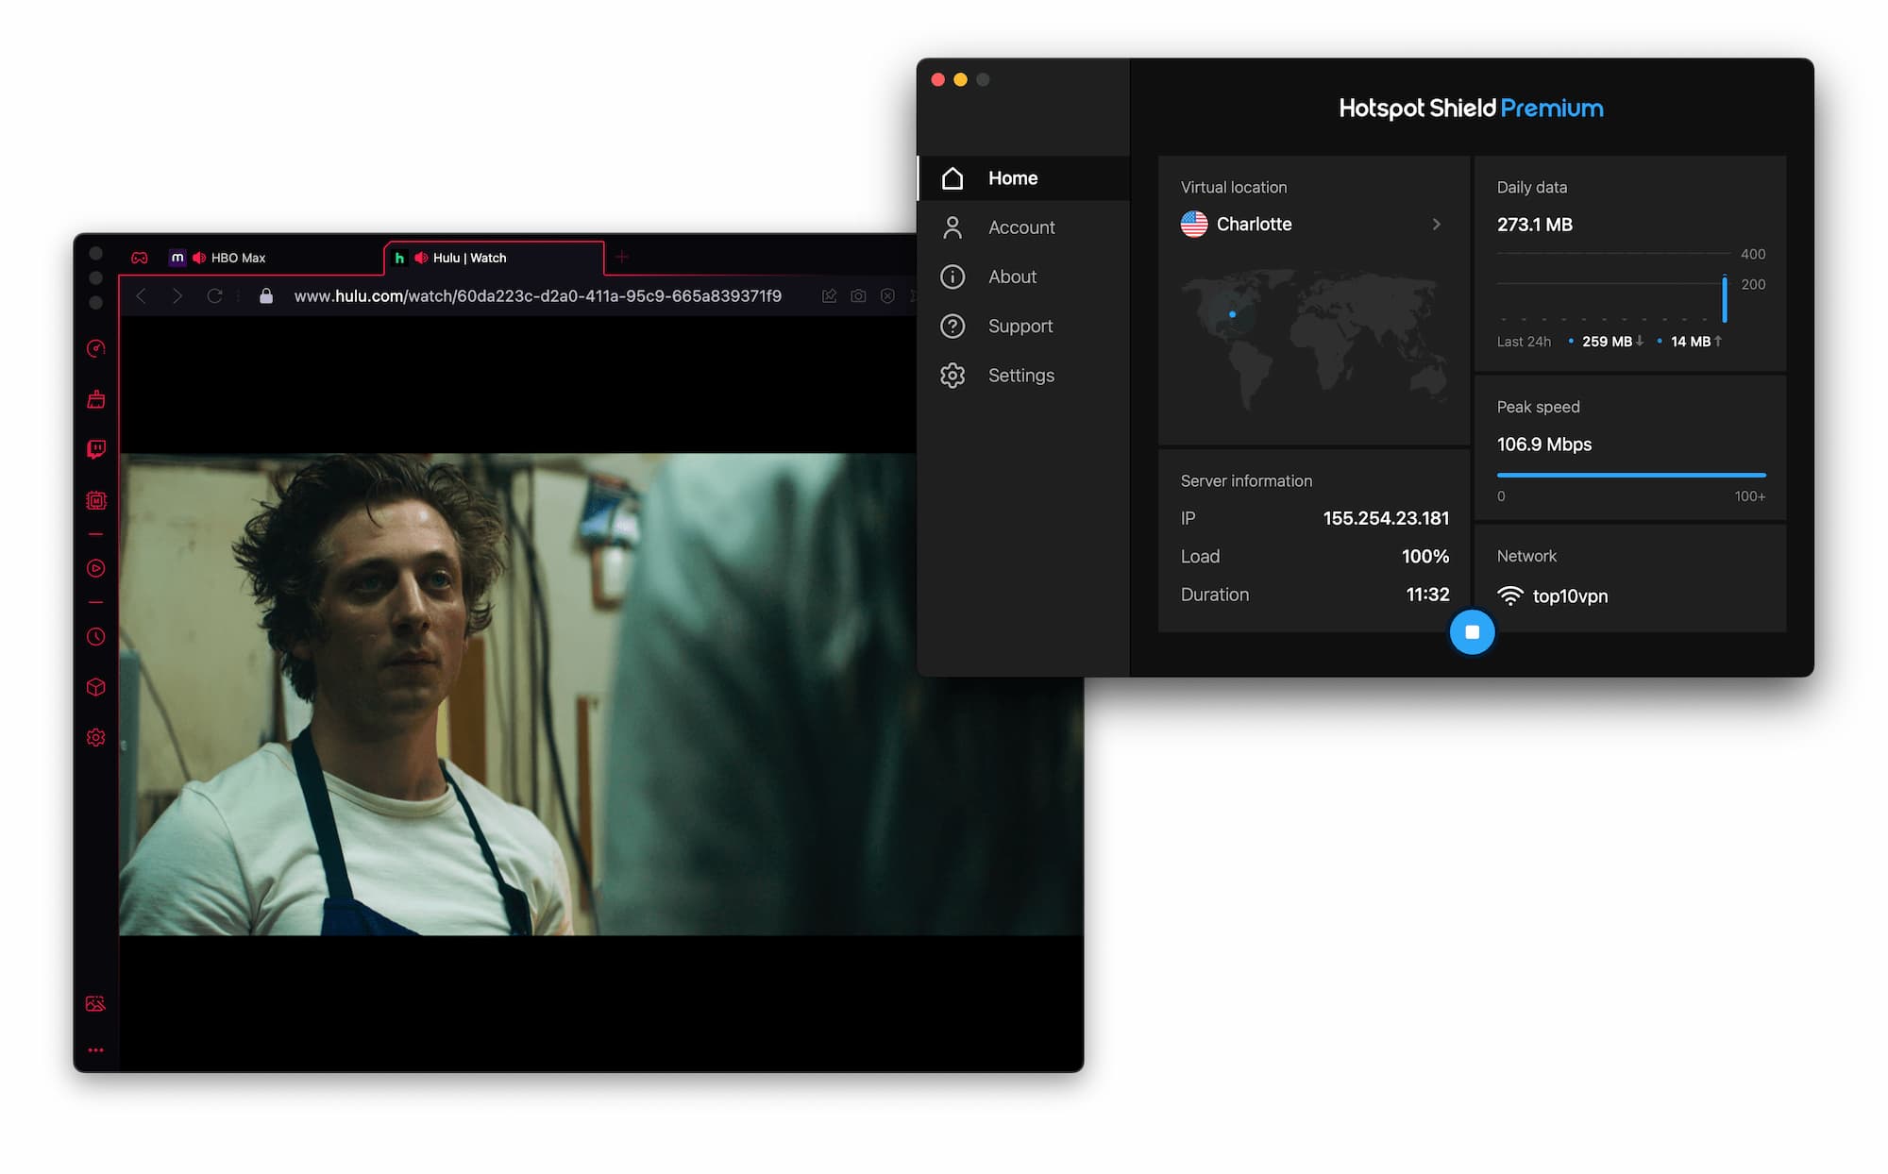Click the new tab plus button in browser
The height and width of the screenshot is (1174, 1888).
(x=621, y=256)
